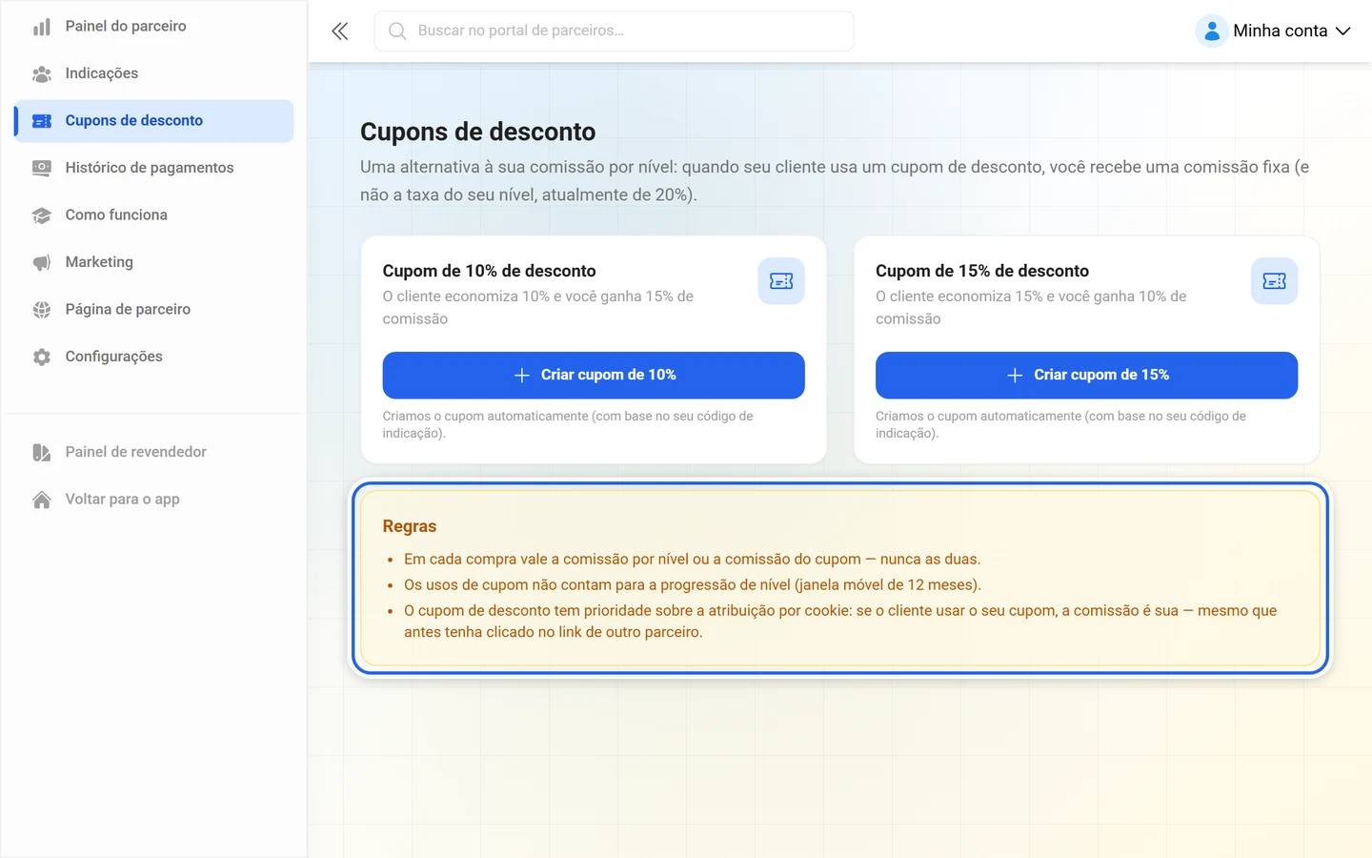Click the Cupom de 10% de desconto card title
1372x858 pixels.
click(489, 271)
